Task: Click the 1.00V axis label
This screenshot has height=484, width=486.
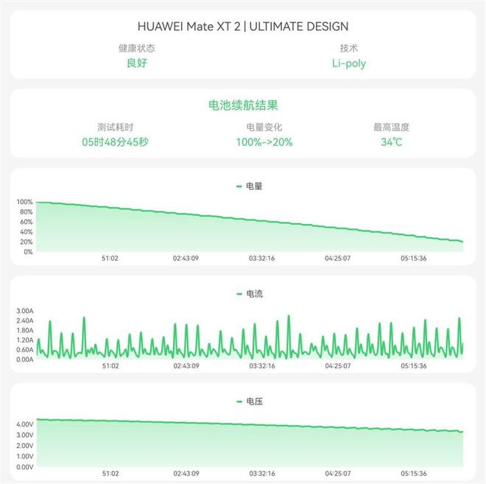Action: click(25, 457)
